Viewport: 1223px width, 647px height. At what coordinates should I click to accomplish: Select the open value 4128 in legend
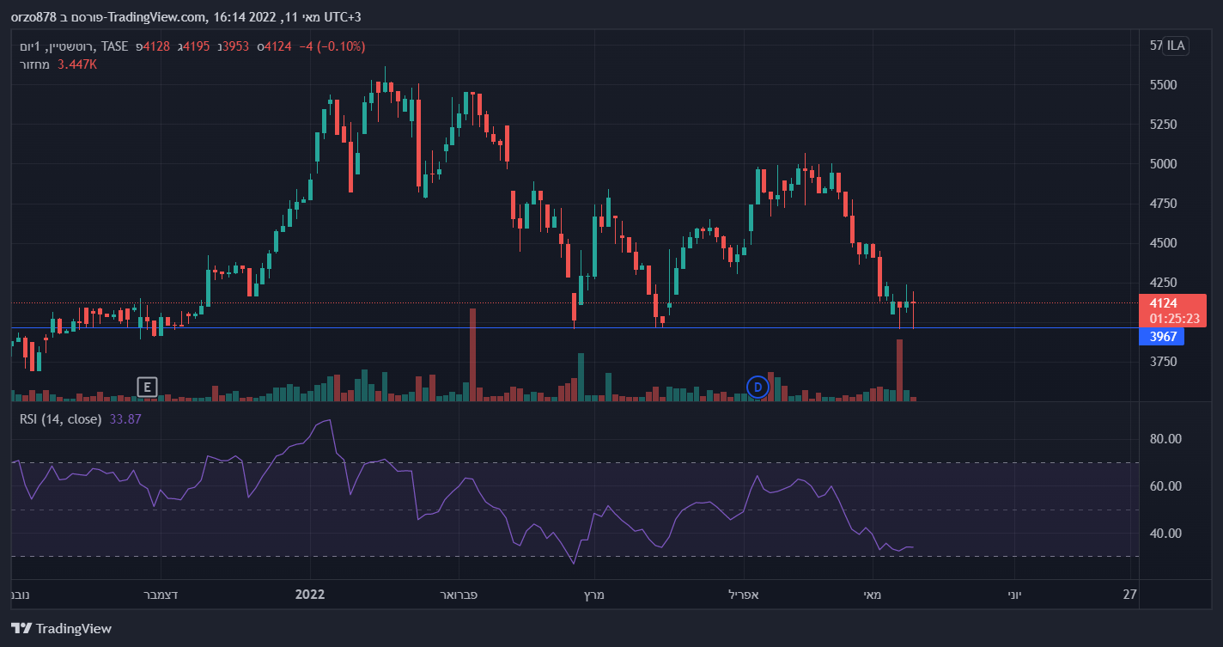click(x=158, y=46)
